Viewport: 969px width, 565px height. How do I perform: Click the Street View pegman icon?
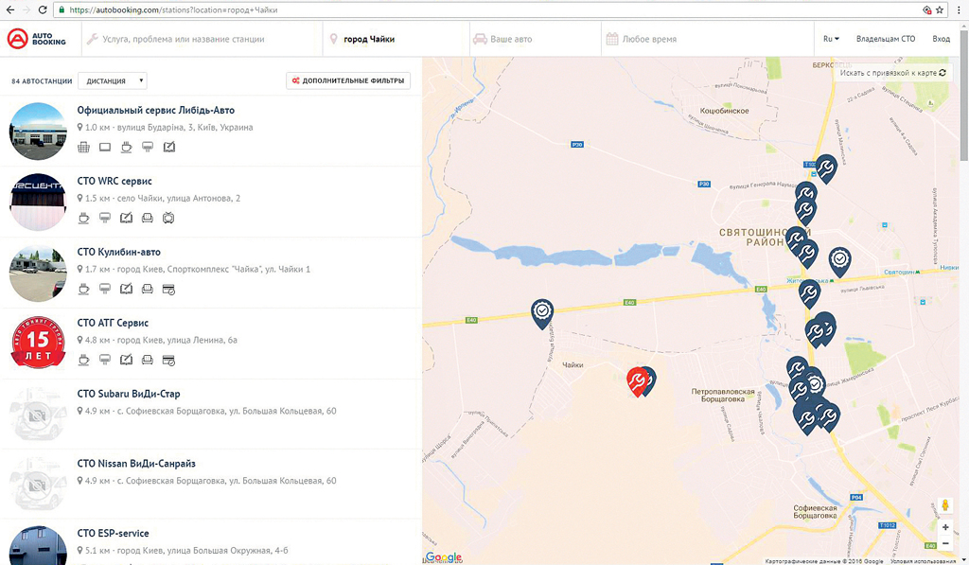[x=944, y=506]
